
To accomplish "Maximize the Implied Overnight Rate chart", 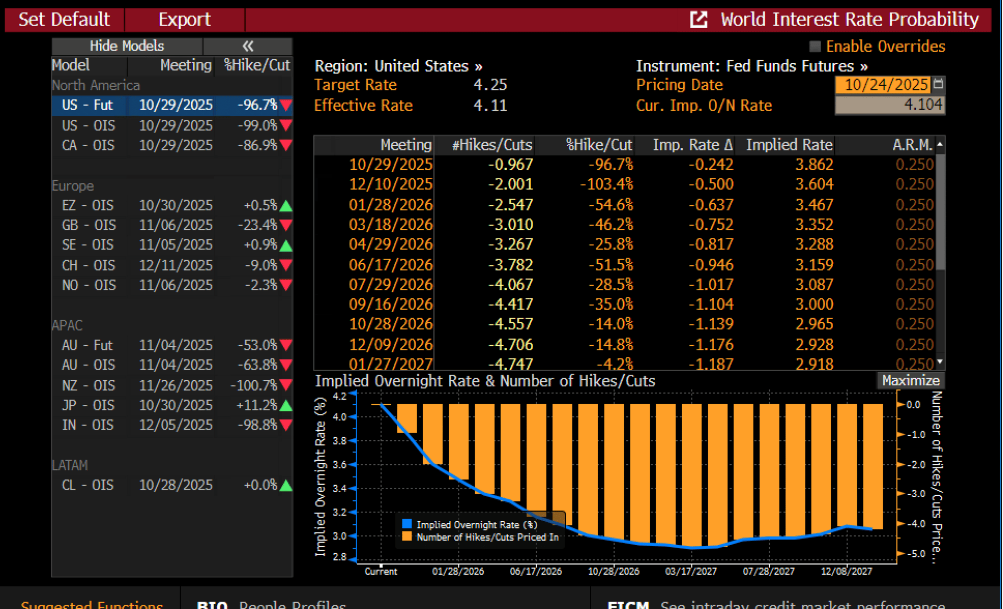I will [x=910, y=381].
